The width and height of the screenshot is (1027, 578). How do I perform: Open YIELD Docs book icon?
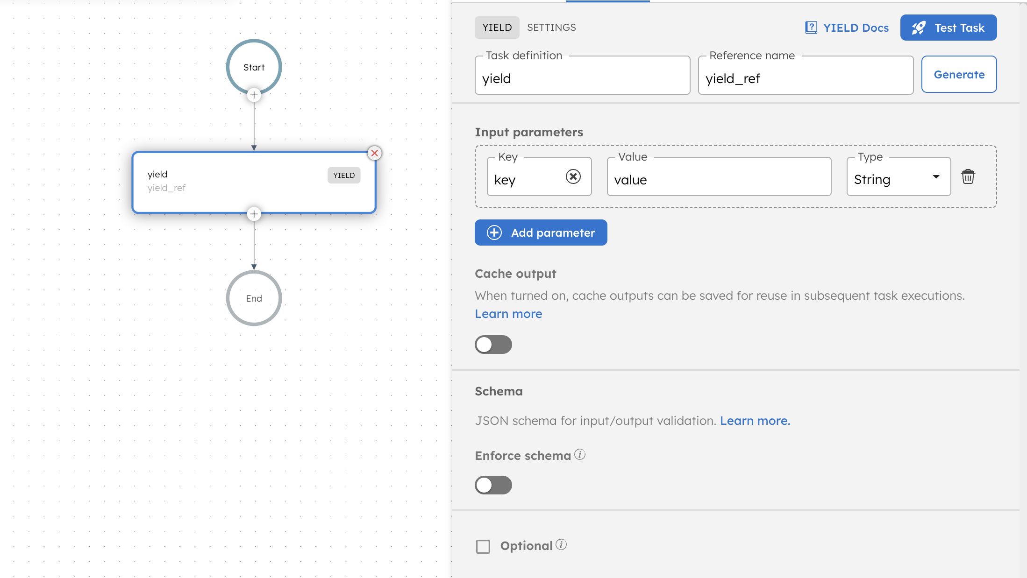coord(811,28)
